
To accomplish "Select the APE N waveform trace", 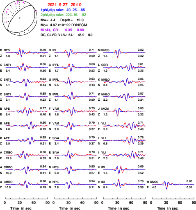I will [x=27, y=126].
